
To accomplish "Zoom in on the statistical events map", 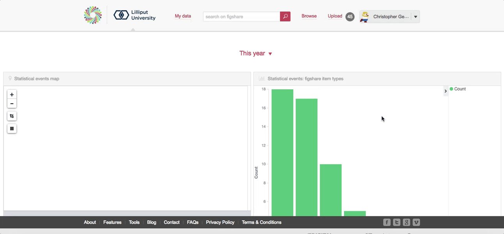I will [x=12, y=94].
